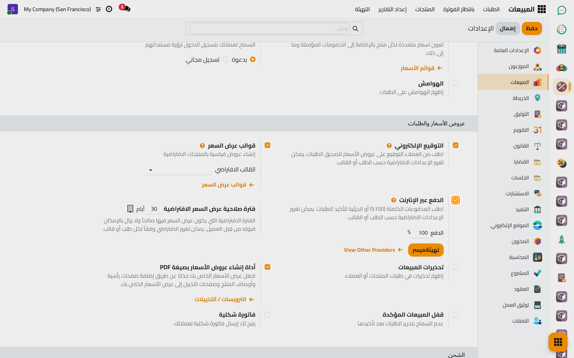The image size is (574, 358).
Task: Click help icon next to التوقيع الإلكتروني
Action: [x=389, y=146]
